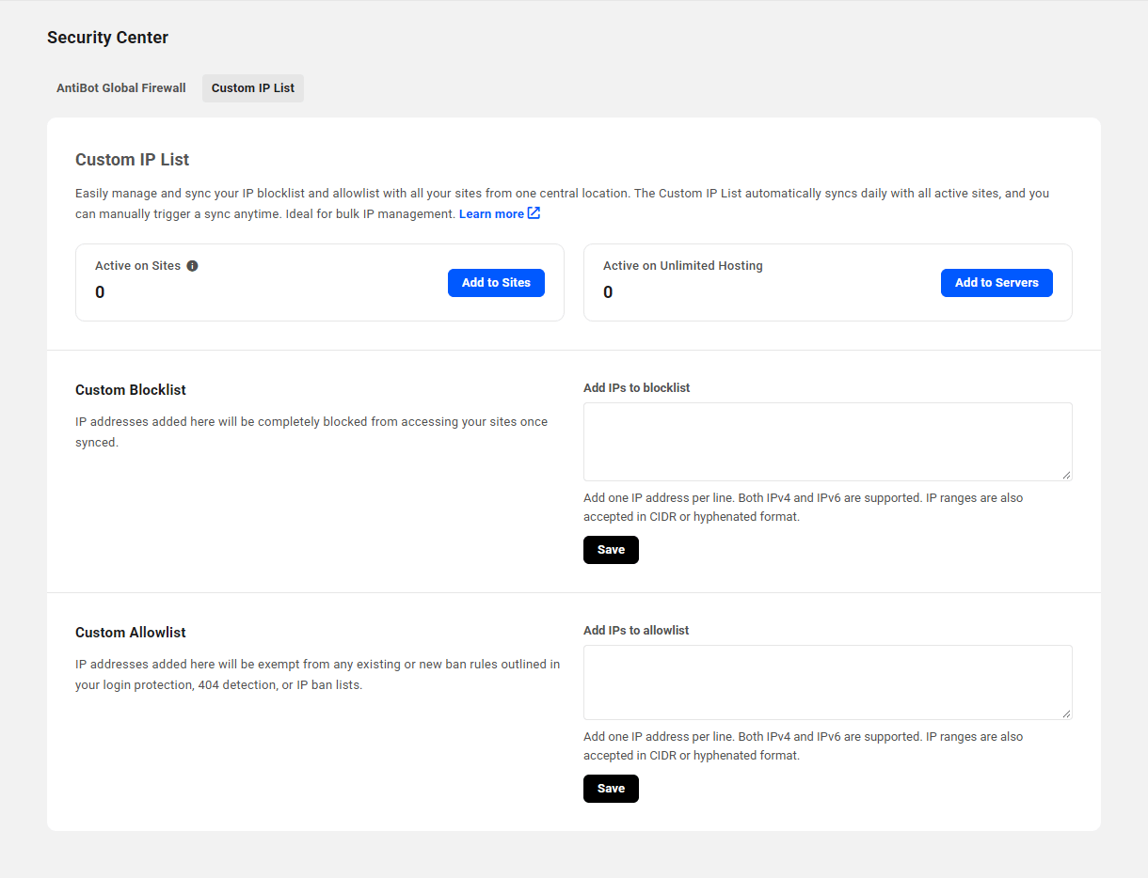The height and width of the screenshot is (878, 1148).
Task: Click the resize grip of the allowlist textarea
Action: coord(1066,713)
